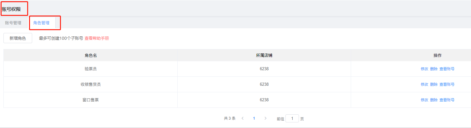The height and width of the screenshot is (128, 471).
Task: Open 查看账号 for 收银售货员 role
Action: 447,85
